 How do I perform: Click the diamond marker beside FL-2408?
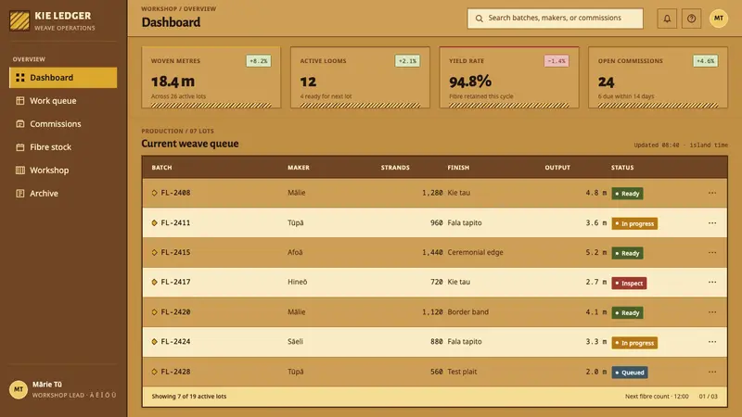click(x=154, y=193)
